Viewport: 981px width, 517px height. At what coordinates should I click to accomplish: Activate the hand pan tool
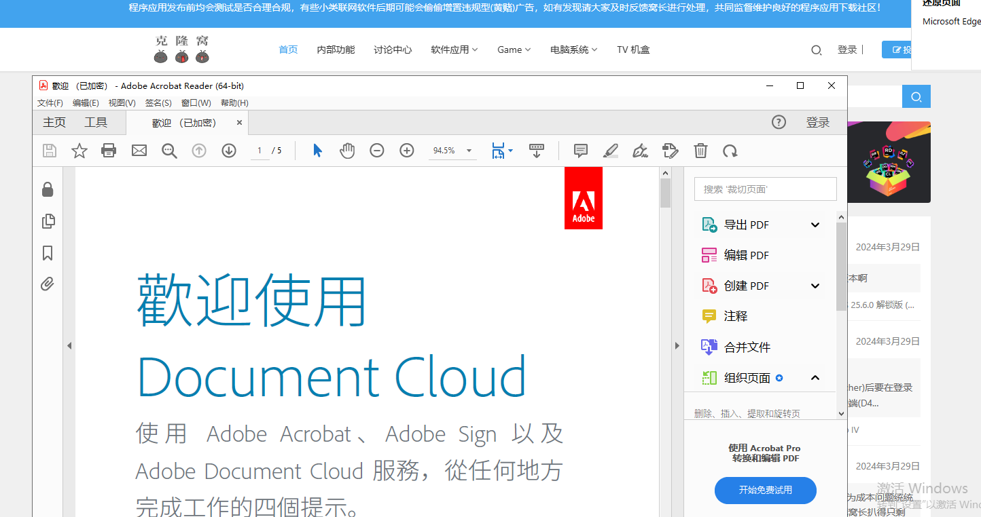pos(347,151)
